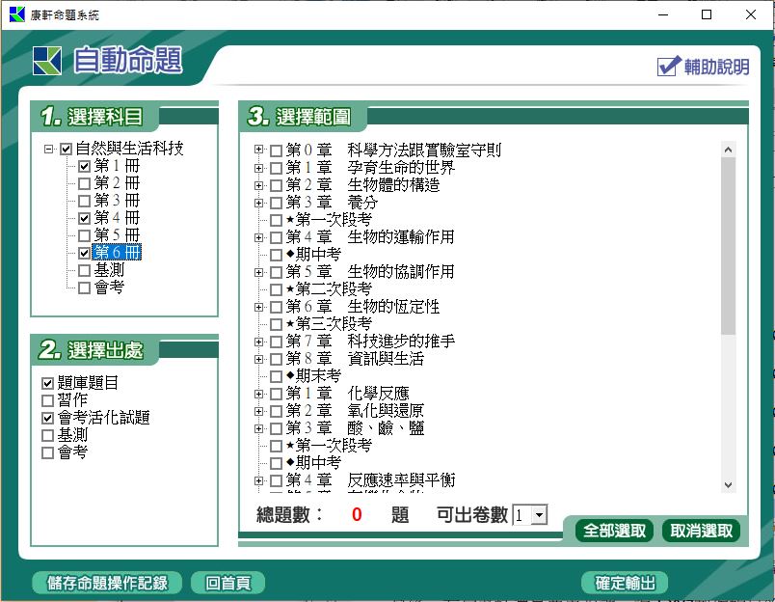Uncheck the 第 1 冊 checkbox

(x=85, y=167)
